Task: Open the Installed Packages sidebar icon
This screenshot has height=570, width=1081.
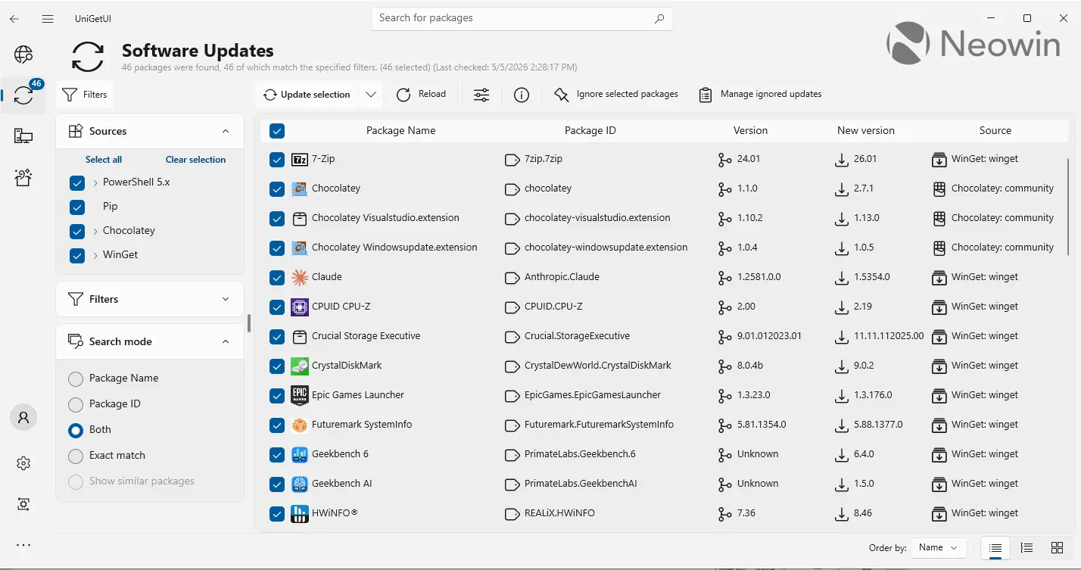Action: 23,136
